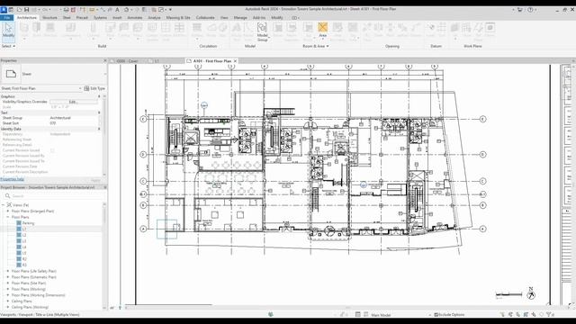Select the R3 floor plan view

point(24,265)
